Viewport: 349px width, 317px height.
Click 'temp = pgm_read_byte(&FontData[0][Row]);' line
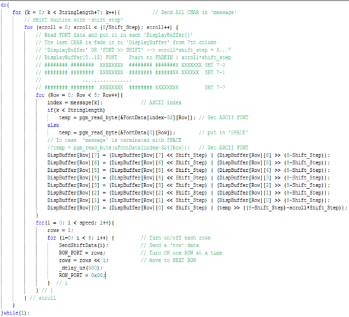[117, 133]
